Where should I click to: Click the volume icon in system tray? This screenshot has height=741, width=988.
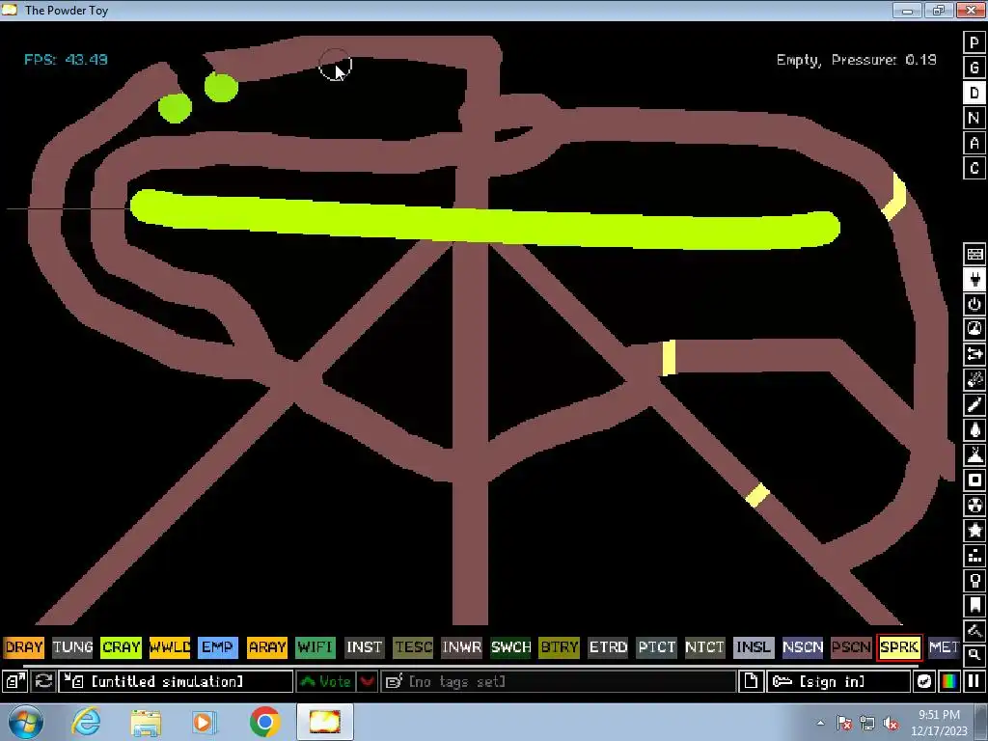coord(891,723)
